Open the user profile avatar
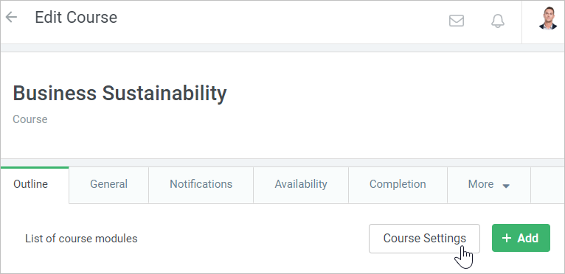This screenshot has height=274, width=565. (x=548, y=18)
